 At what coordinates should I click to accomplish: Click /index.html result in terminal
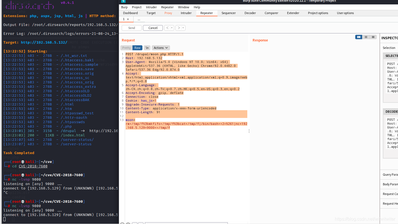(x=73, y=135)
